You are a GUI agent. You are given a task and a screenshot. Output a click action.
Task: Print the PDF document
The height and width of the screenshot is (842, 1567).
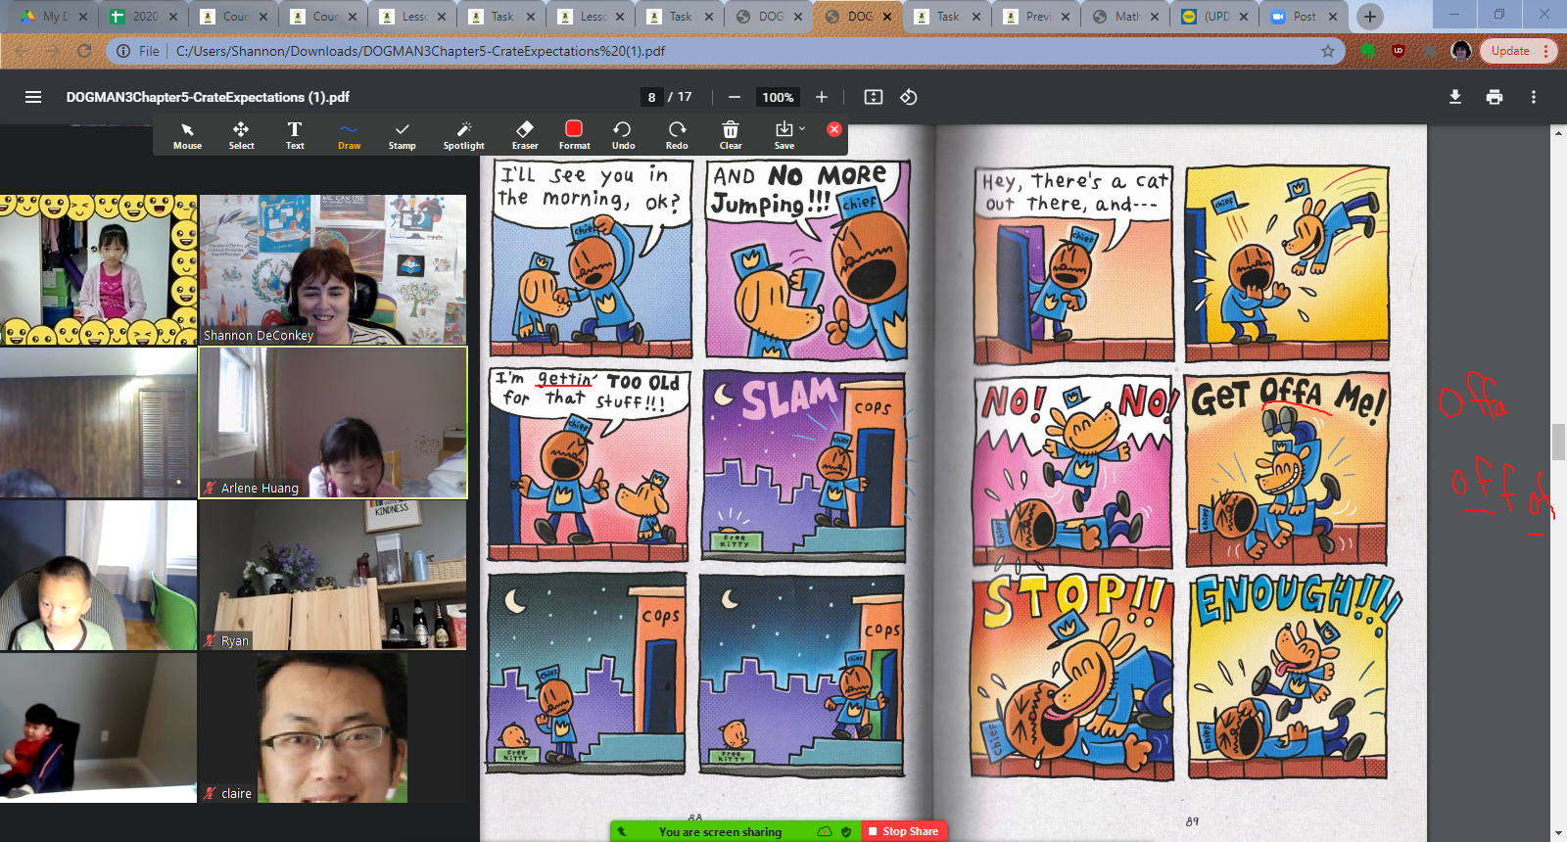point(1495,97)
